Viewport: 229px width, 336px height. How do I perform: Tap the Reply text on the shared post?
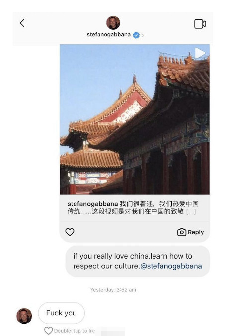[x=196, y=232]
